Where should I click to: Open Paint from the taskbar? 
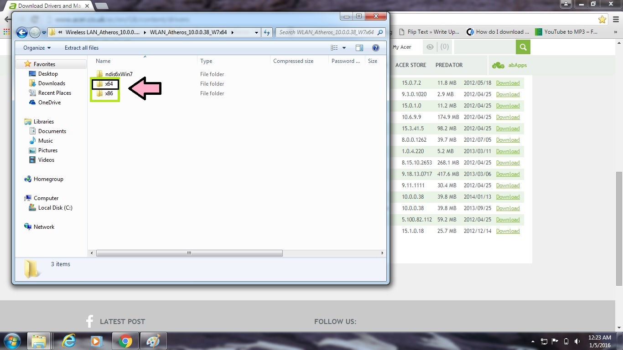[153, 341]
